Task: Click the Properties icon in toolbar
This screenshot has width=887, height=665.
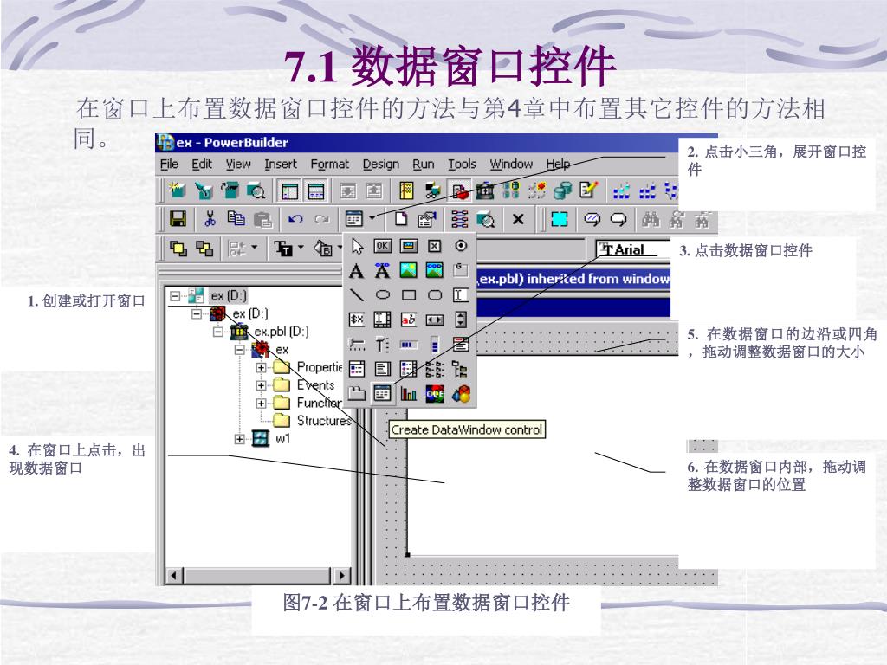Action: [x=427, y=219]
